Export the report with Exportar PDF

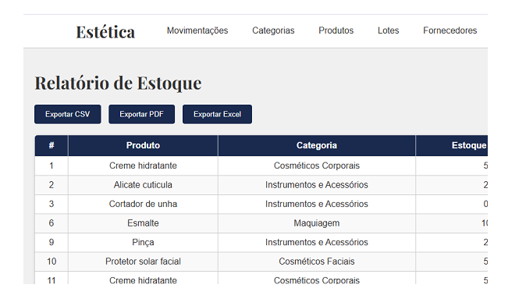141,114
